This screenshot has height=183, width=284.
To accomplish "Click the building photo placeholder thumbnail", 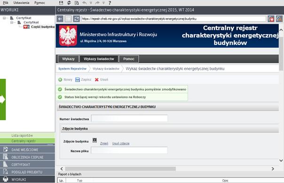I will [x=95, y=140].
